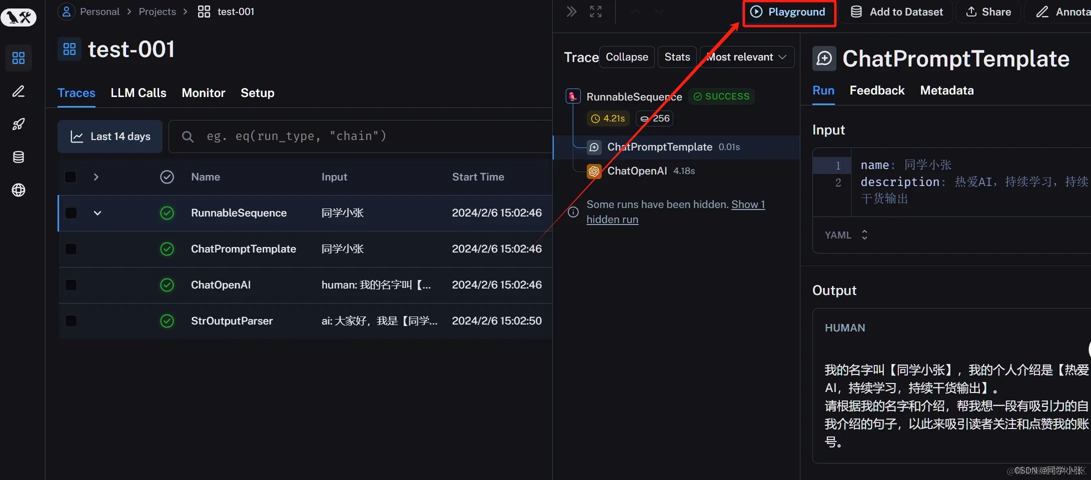Click ChatOpenAI logo icon in trace tree
The width and height of the screenshot is (1091, 480).
click(594, 171)
